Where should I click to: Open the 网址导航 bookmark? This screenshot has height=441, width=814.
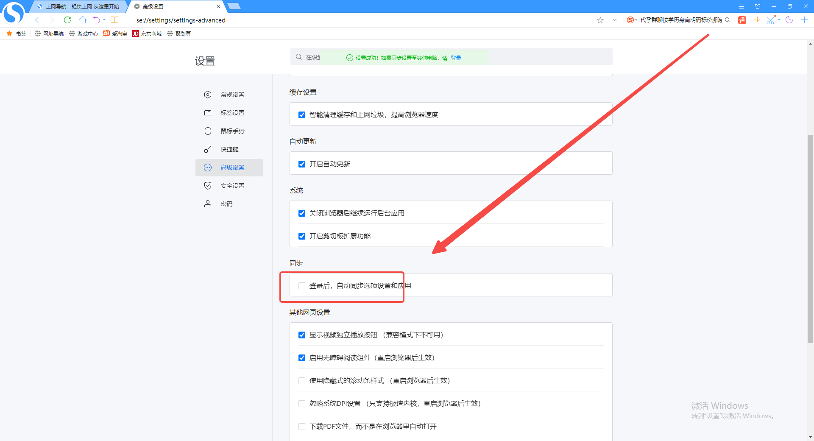point(49,33)
